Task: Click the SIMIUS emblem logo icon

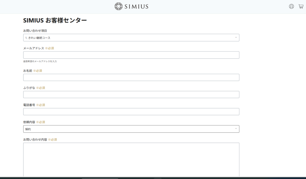Action: coord(118,7)
